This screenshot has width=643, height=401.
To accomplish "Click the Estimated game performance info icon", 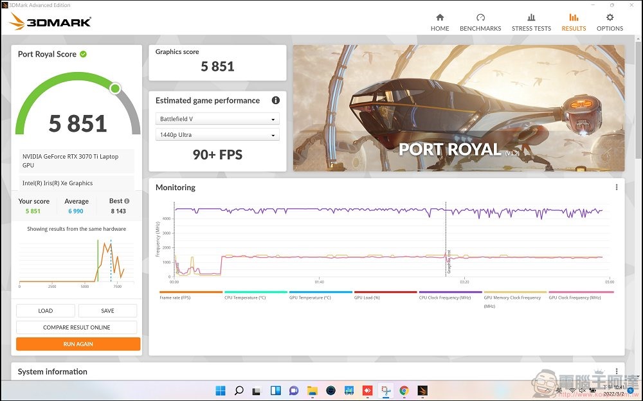I will coord(276,100).
